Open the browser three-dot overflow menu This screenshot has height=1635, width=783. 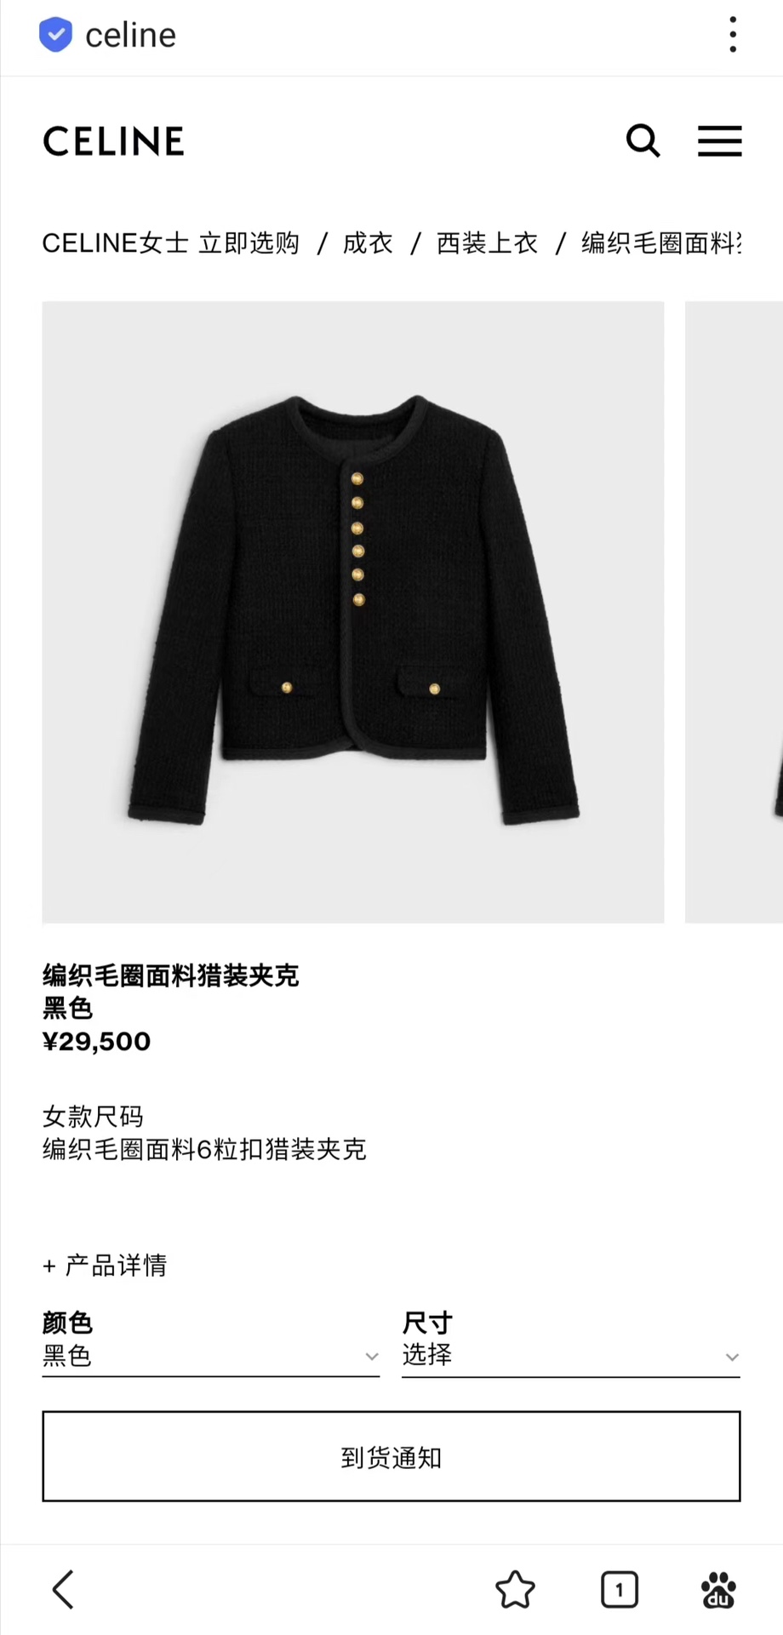tap(733, 35)
